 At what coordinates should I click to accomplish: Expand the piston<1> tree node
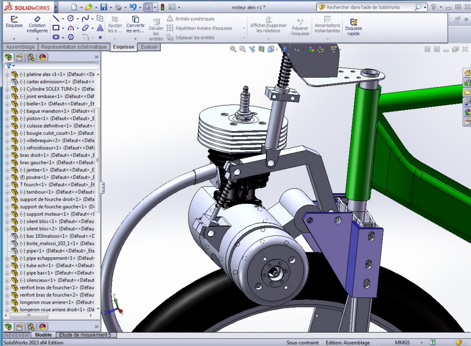7,118
